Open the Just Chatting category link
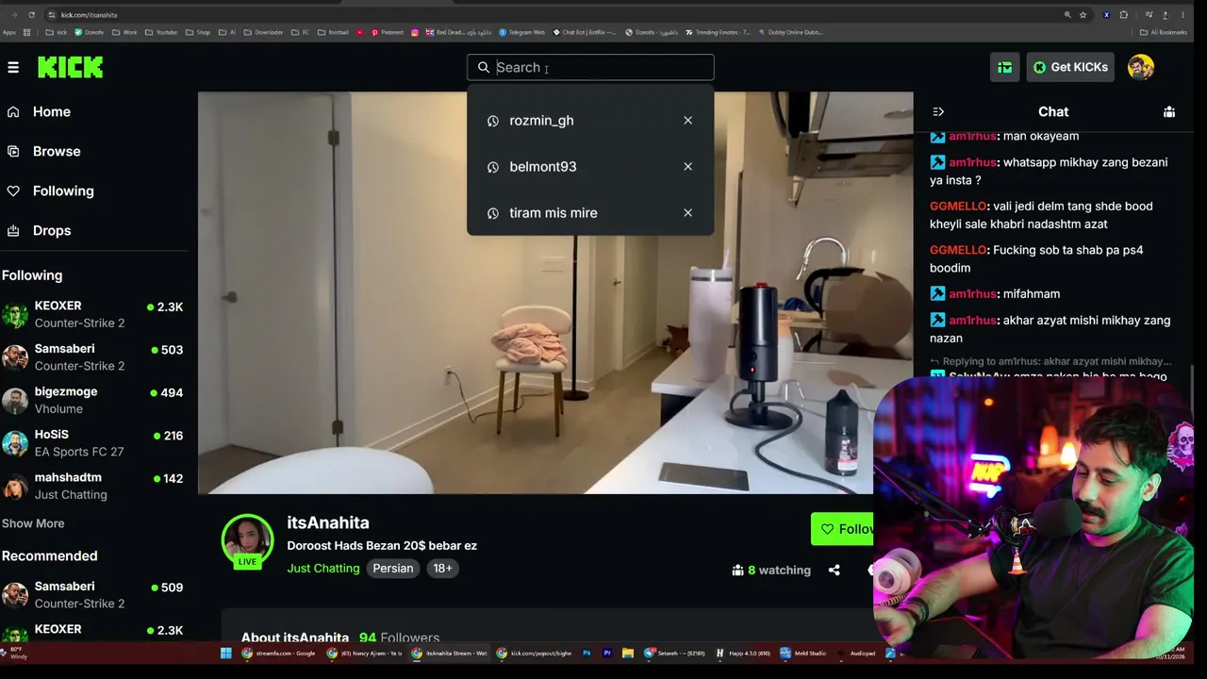Screen dimensions: 1207x679 (323, 569)
